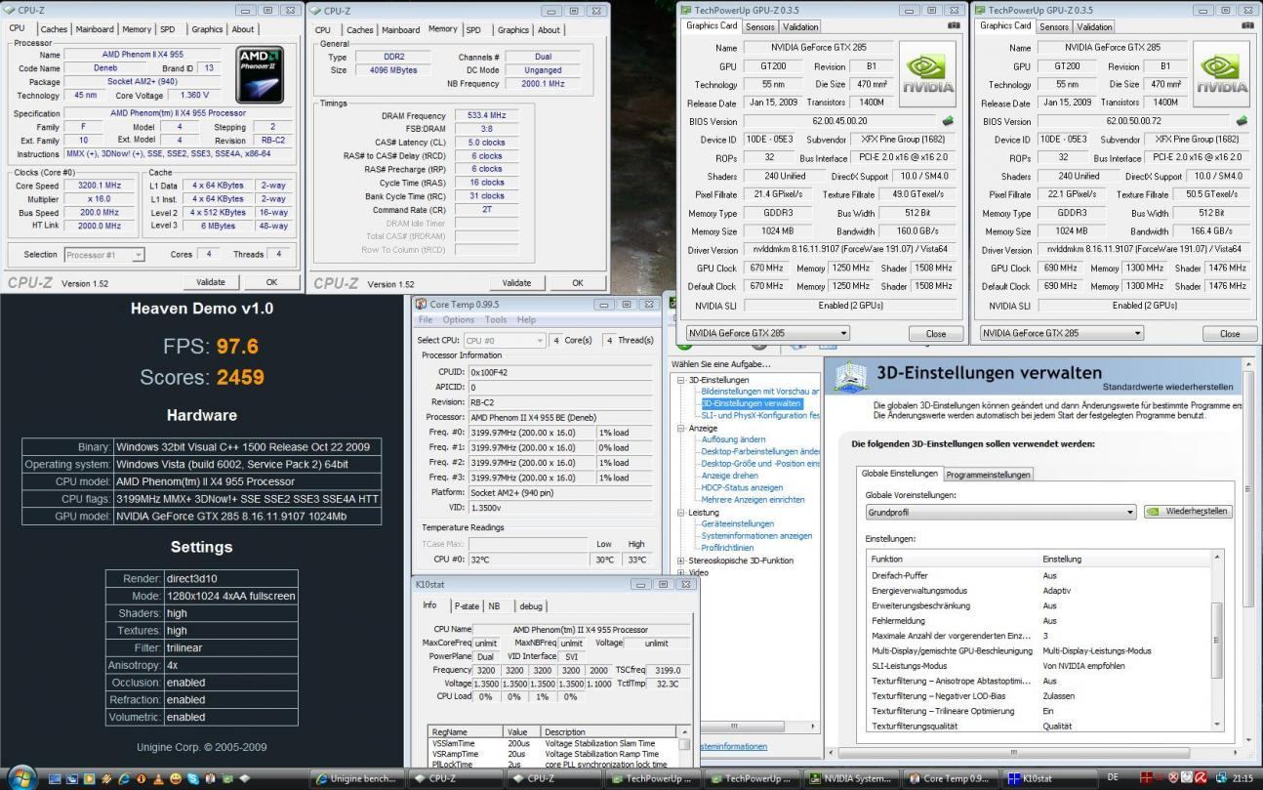The height and width of the screenshot is (790, 1263).
Task: Open the Graphics tab in second CPU-Z window
Action: tap(513, 30)
